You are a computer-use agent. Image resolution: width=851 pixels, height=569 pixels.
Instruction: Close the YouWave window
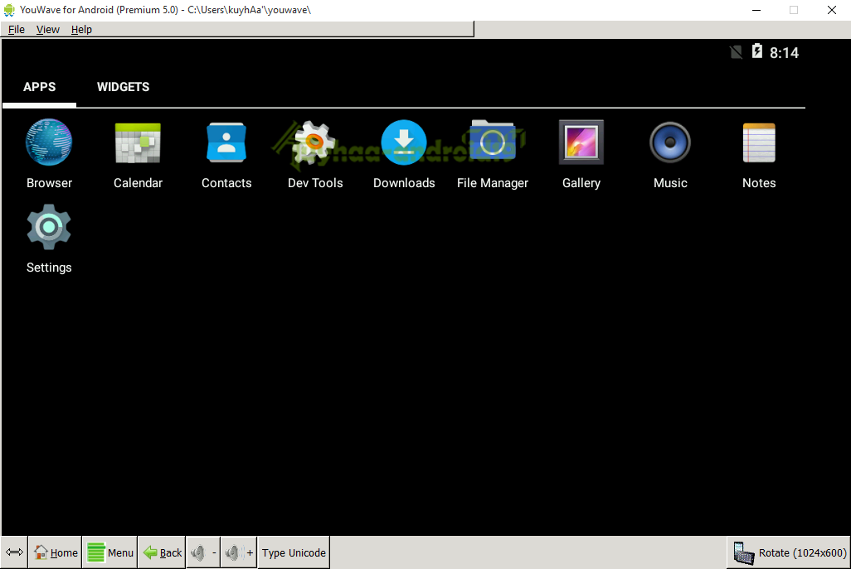point(831,10)
